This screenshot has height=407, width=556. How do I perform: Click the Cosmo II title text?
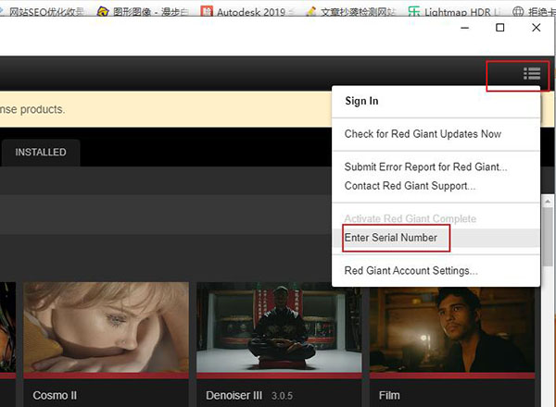click(55, 395)
